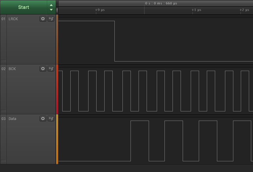This screenshot has height=172, width=253.
Task: Increase capture setting with up arrow
Action: 51,5
